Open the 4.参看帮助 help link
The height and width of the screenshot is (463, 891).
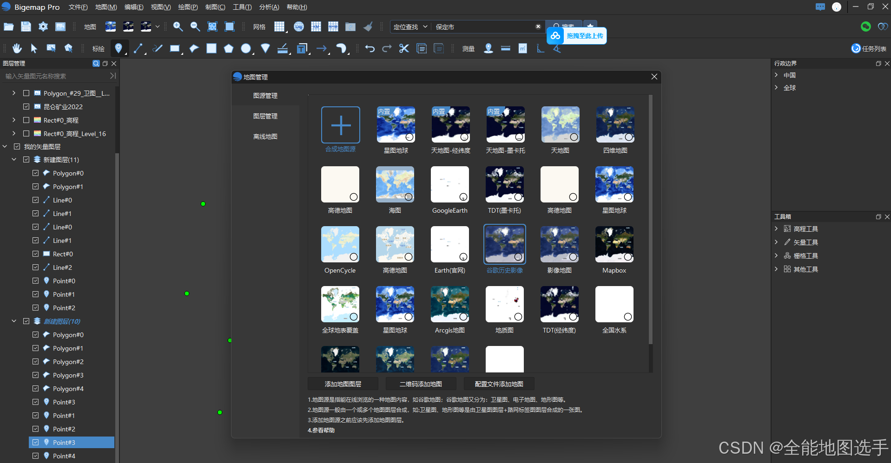click(321, 430)
